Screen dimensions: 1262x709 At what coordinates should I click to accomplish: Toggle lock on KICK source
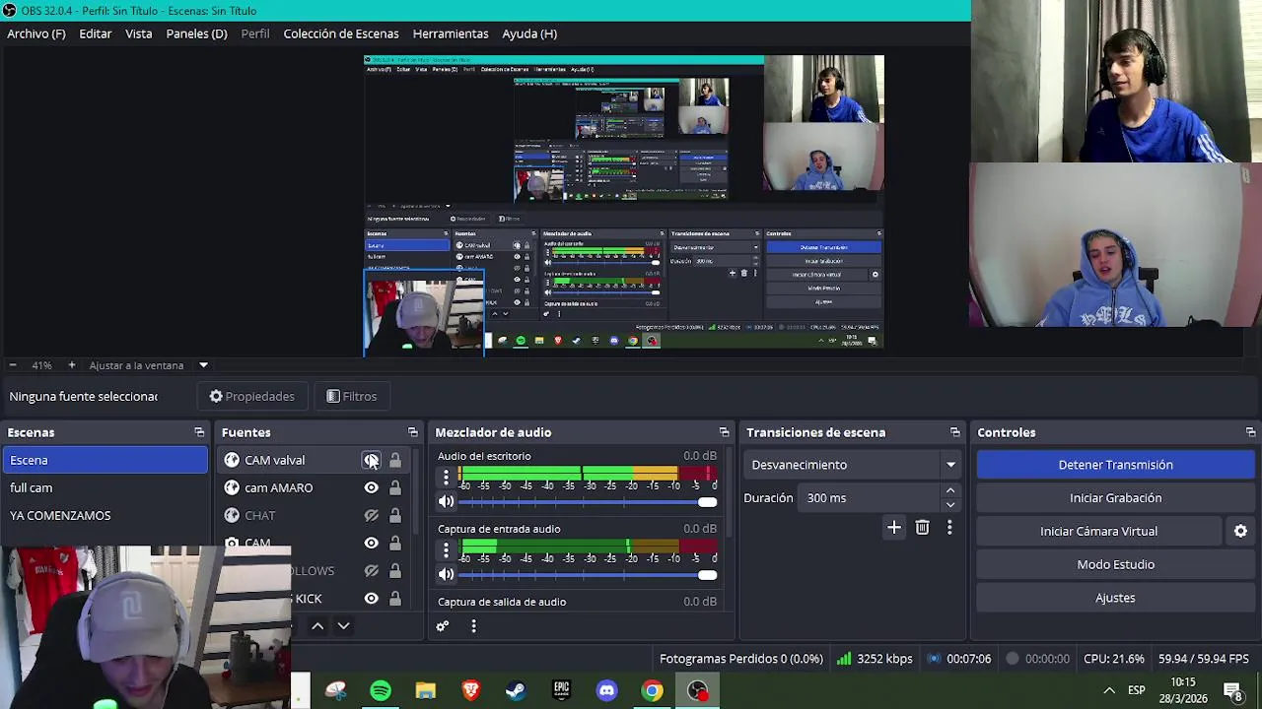click(394, 598)
